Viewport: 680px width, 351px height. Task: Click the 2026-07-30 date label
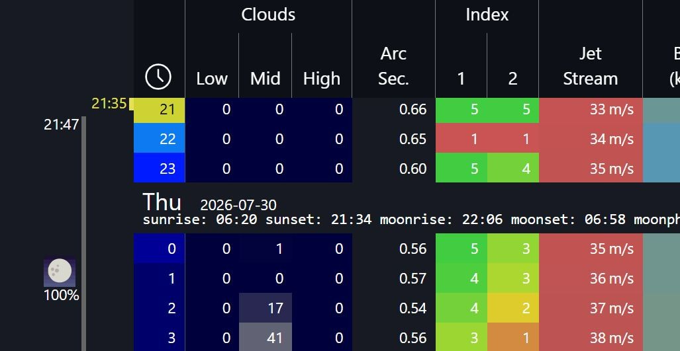point(238,205)
